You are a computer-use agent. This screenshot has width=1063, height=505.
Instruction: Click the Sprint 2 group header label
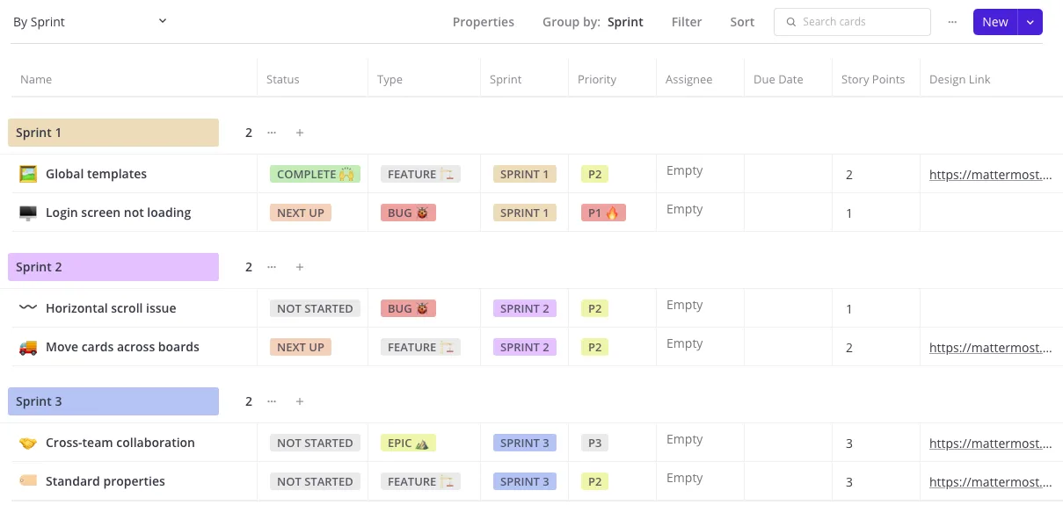(x=113, y=267)
